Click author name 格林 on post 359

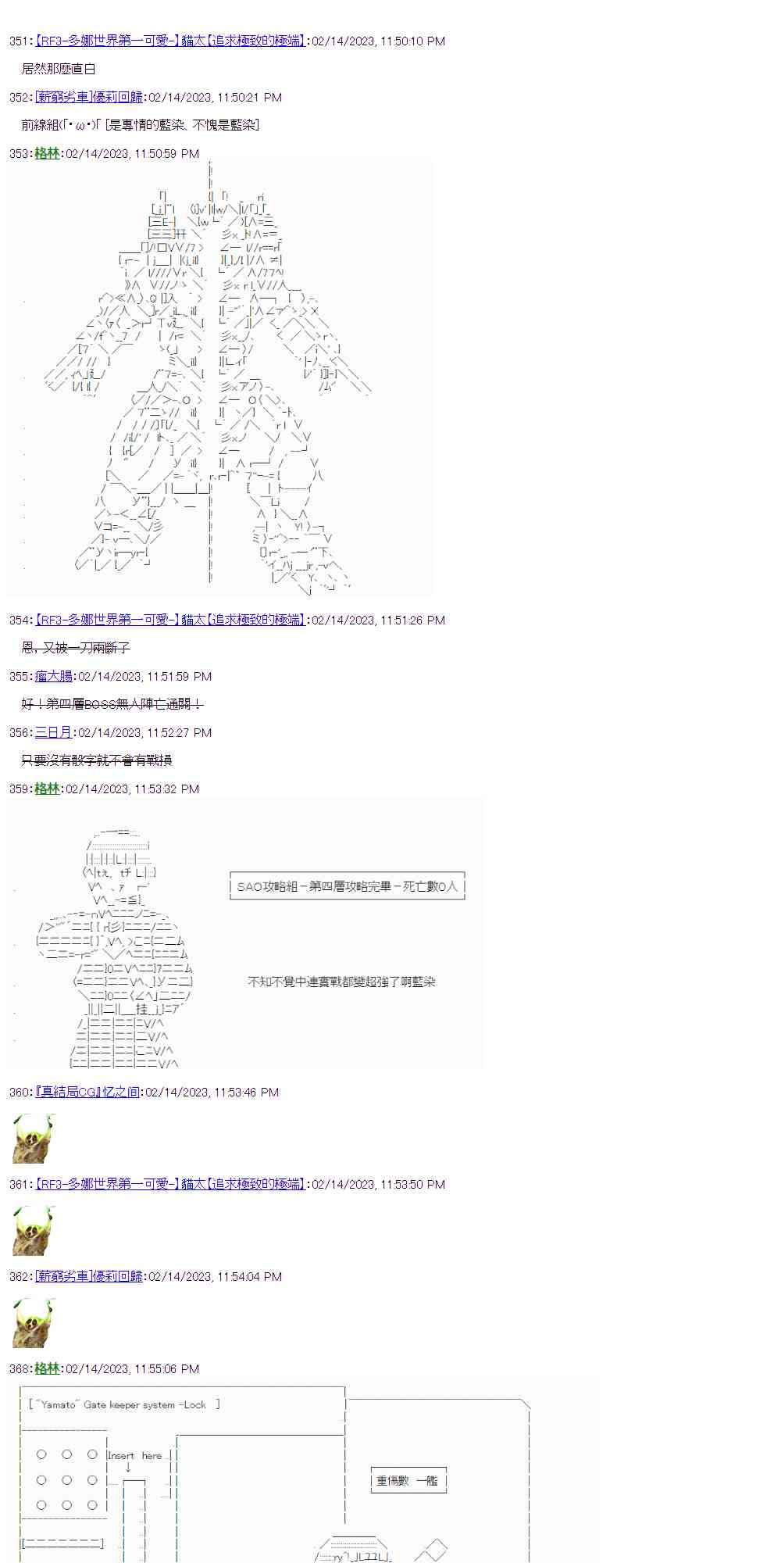(47, 789)
